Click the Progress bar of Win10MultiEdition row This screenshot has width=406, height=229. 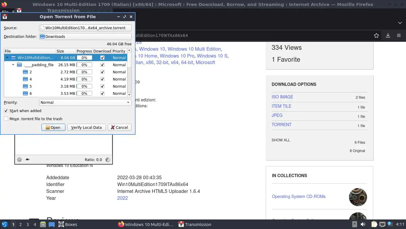(x=84, y=58)
